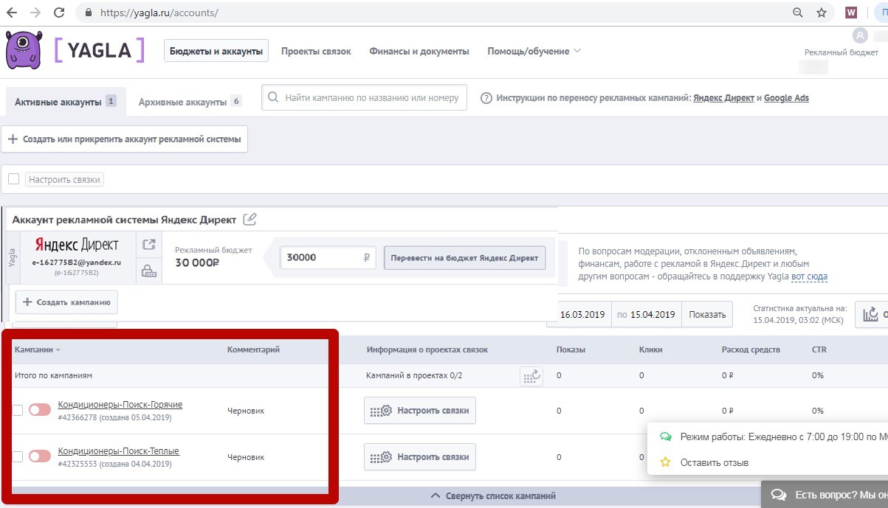Viewport: 888px width, 508px height.
Task: Open the Yagla support link вот сюда
Action: tap(809, 276)
